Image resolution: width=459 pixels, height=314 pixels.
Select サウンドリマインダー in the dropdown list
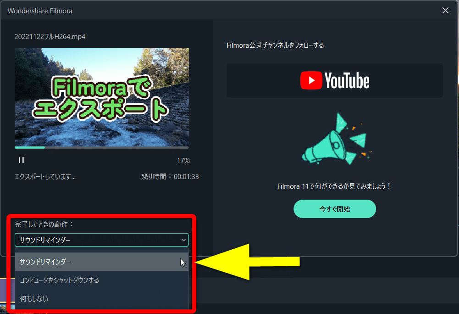coord(102,262)
